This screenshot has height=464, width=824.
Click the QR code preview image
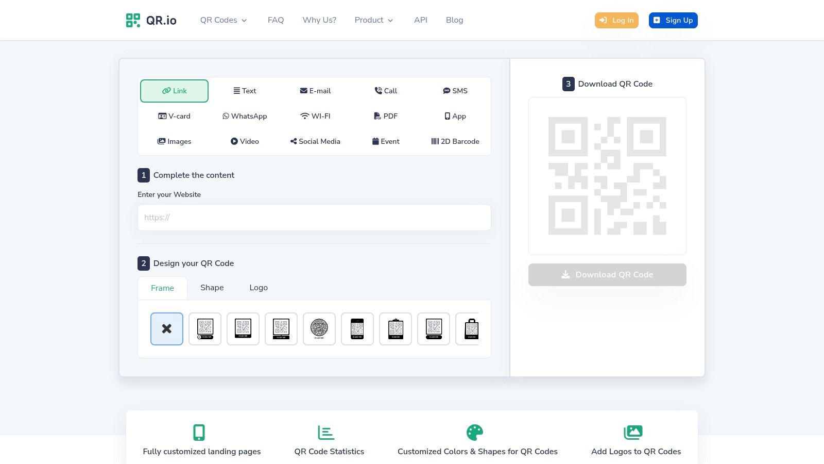click(x=607, y=176)
